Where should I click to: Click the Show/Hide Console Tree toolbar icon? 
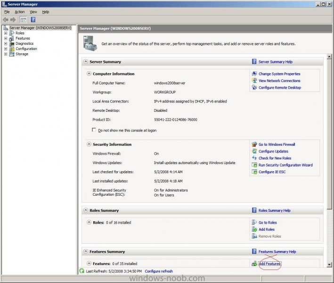[x=23, y=20]
